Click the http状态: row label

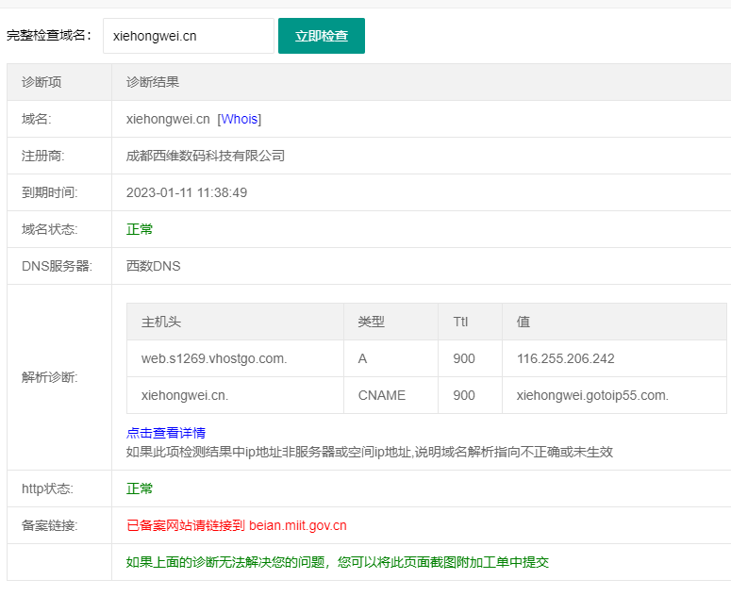pyautogui.click(x=47, y=488)
